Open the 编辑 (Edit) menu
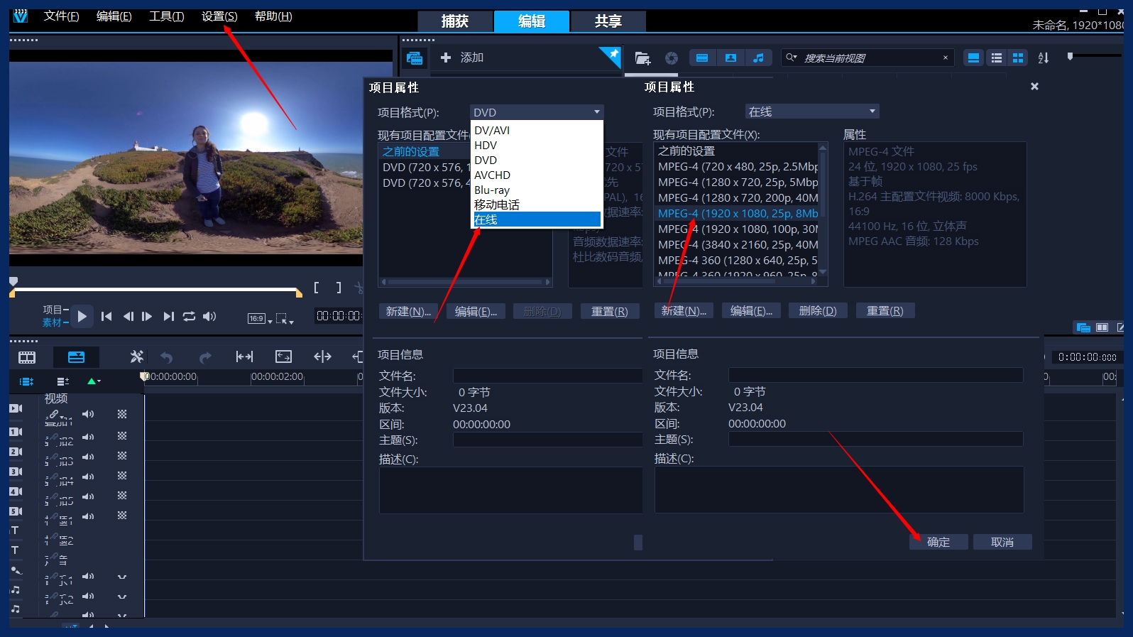 pos(114,16)
